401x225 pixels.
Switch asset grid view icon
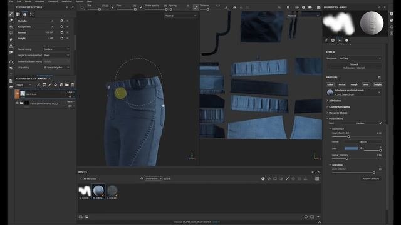click(317, 179)
